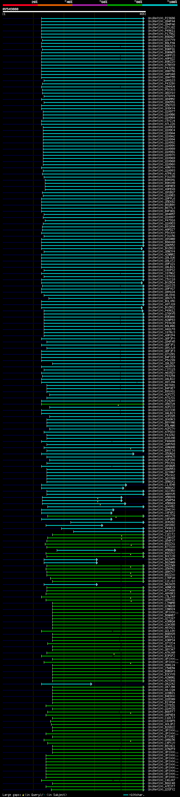Select UniRef100_A7NVX9 label
The image size is (180, 797).
tap(161, 65)
